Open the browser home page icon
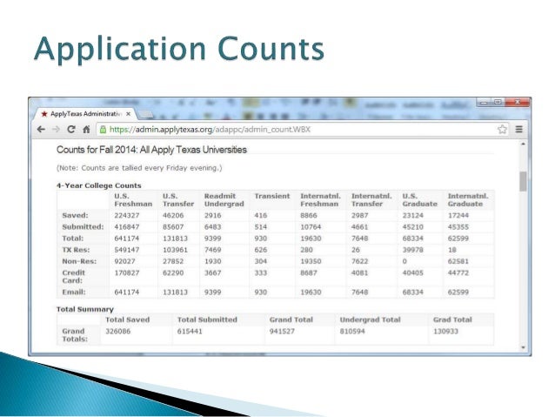 point(86,130)
